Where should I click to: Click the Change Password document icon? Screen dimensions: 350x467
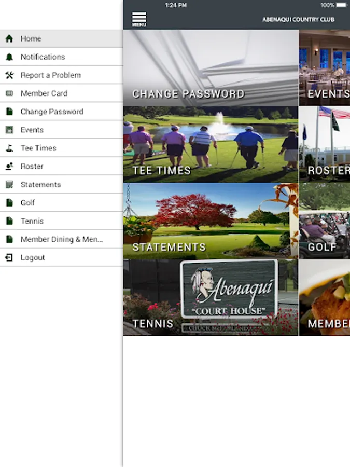(9, 112)
